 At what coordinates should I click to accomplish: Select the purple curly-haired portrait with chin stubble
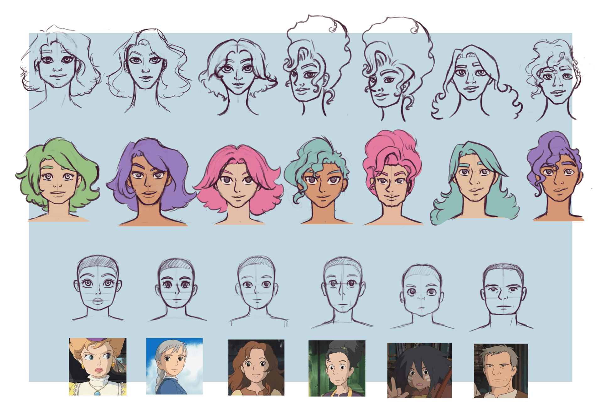click(556, 176)
